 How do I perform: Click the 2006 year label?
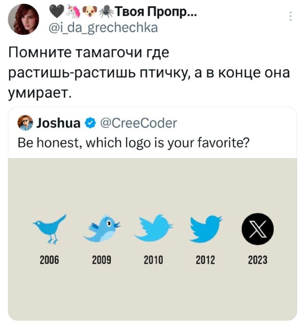point(49,260)
